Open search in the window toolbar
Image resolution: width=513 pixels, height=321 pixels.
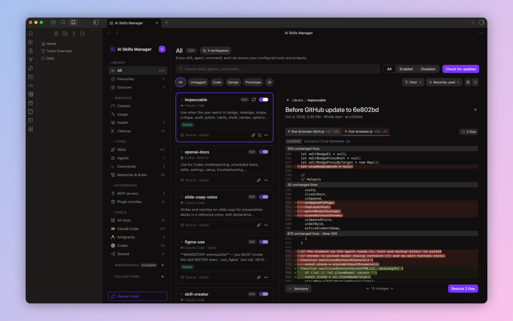pyautogui.click(x=63, y=22)
